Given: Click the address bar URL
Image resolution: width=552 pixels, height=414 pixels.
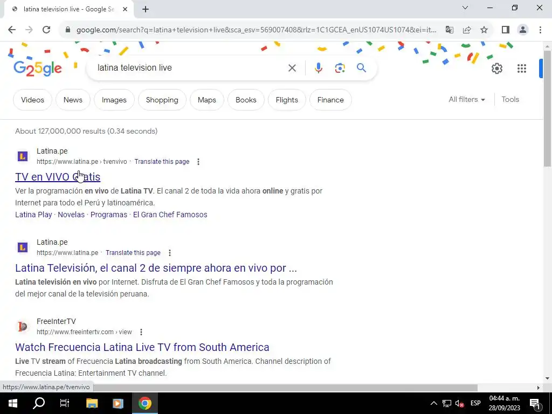Looking at the screenshot, I should (256, 30).
